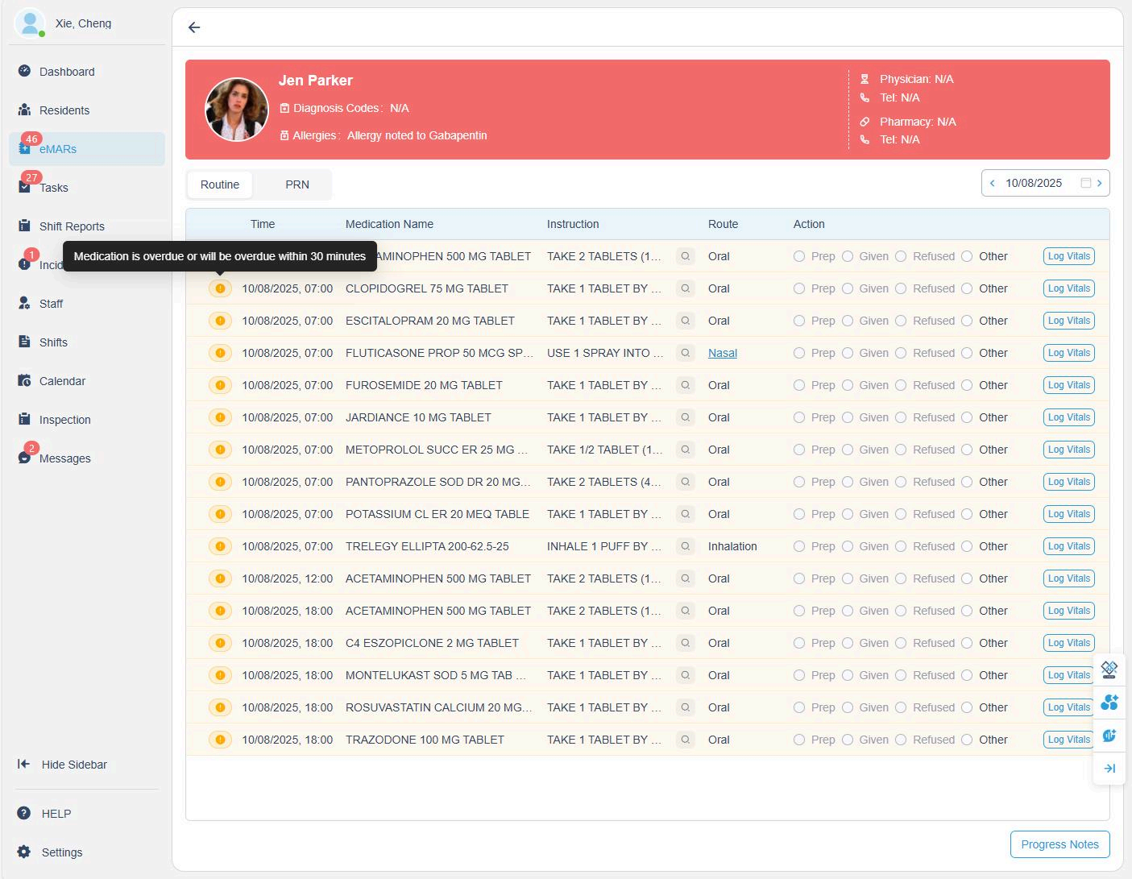Click the Nasal route link
Viewport: 1132px width, 879px height.
click(x=722, y=353)
